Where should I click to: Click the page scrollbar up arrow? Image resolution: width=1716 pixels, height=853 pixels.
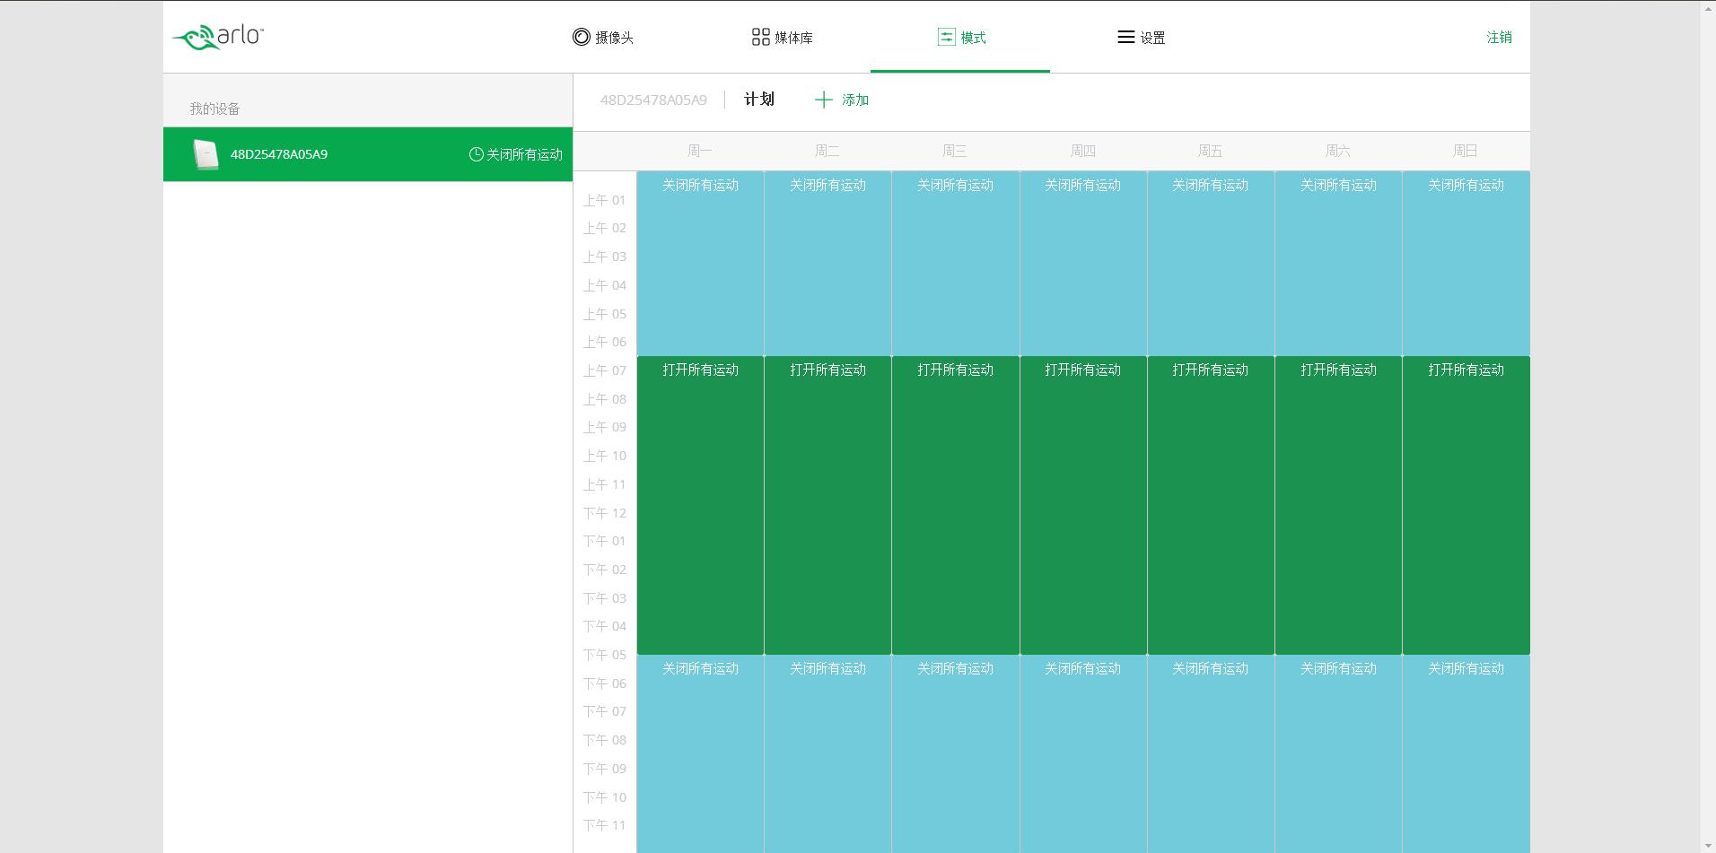(x=1708, y=9)
